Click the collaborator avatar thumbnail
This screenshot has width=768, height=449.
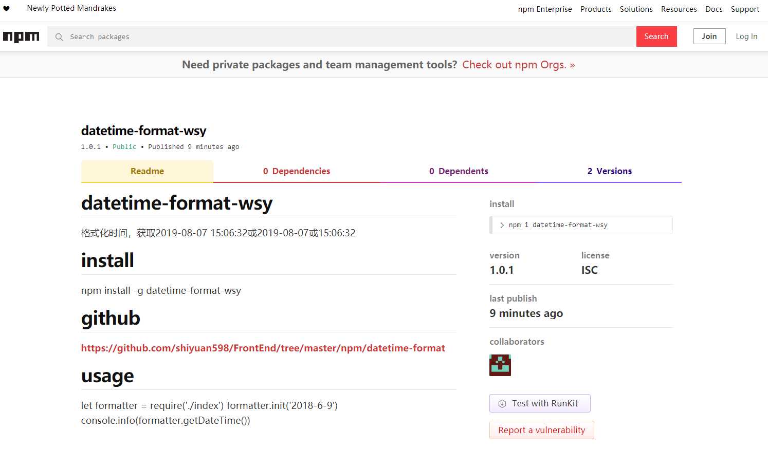500,365
